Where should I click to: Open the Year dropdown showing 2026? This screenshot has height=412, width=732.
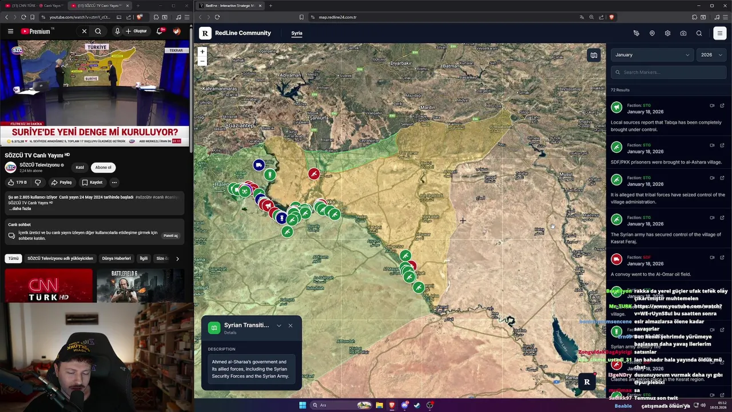[x=711, y=55]
